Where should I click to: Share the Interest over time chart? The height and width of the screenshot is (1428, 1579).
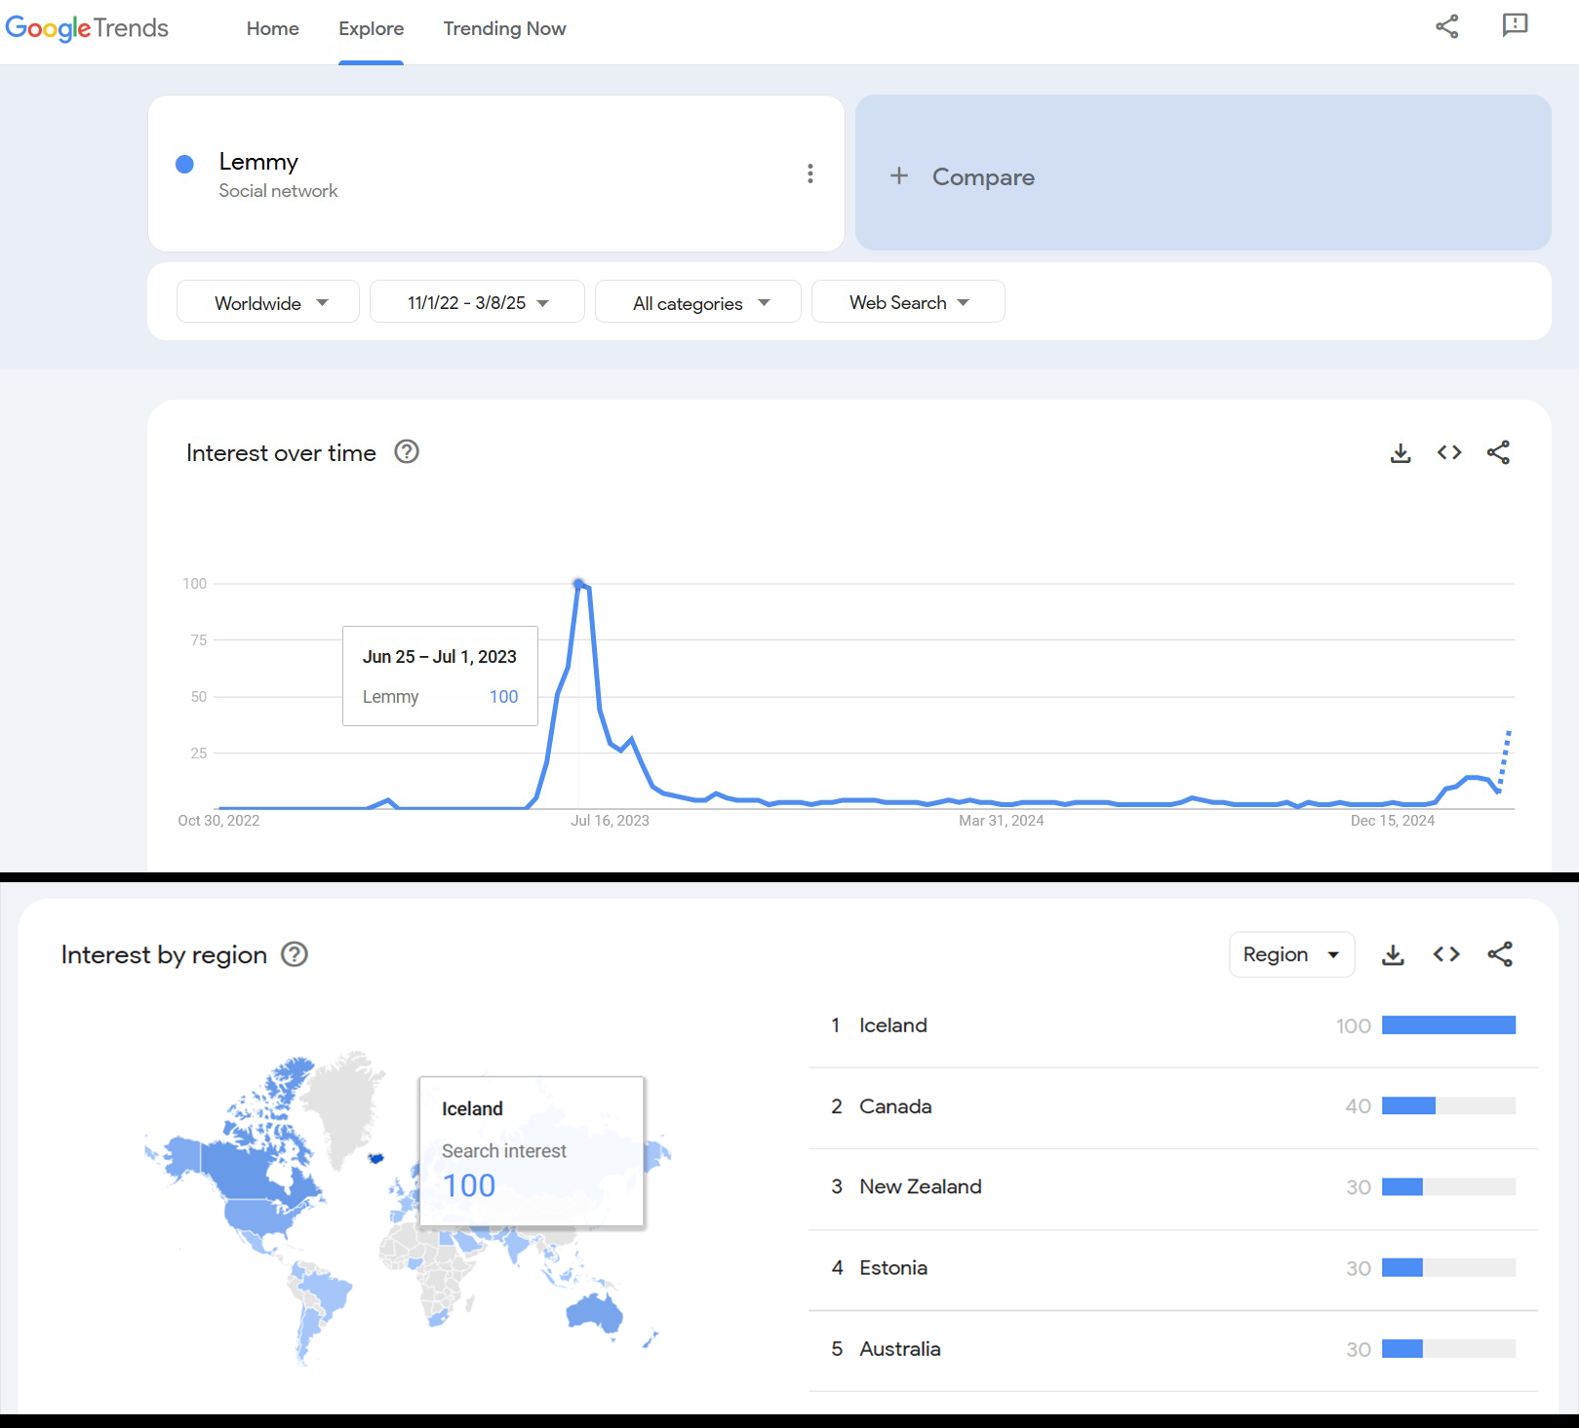tap(1498, 453)
